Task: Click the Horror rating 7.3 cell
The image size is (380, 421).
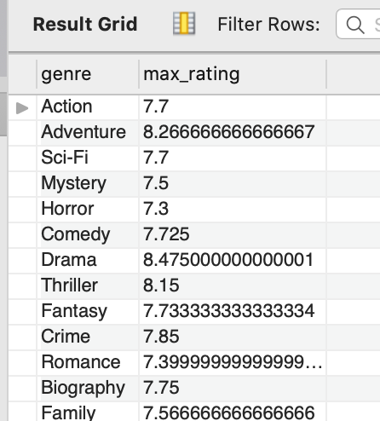Action: [233, 209]
